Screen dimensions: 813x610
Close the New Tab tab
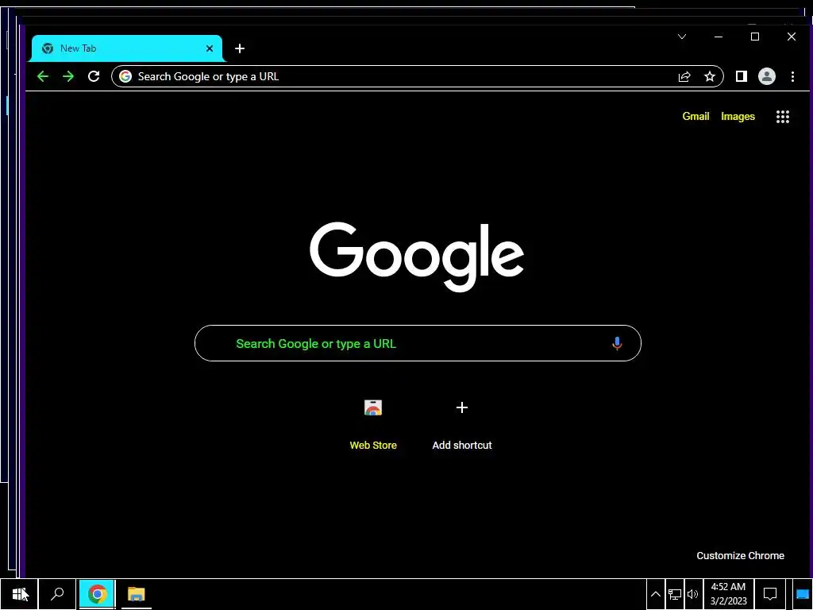click(210, 48)
